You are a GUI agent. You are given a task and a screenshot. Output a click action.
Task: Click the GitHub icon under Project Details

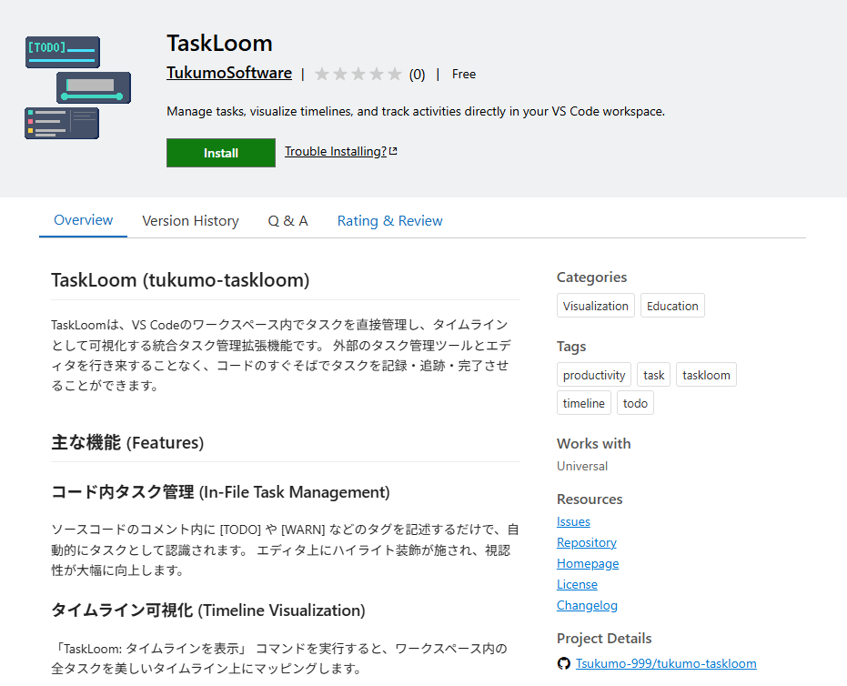coord(564,663)
